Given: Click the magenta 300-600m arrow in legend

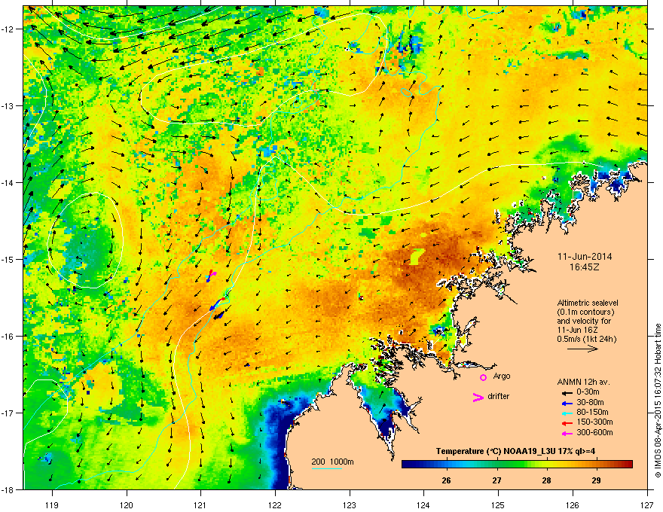Looking at the screenshot, I should click(x=567, y=433).
